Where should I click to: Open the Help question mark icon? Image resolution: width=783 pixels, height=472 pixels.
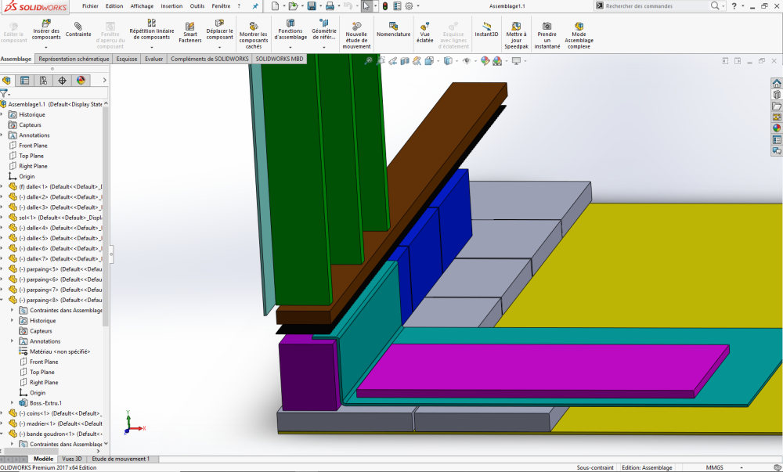click(x=734, y=6)
